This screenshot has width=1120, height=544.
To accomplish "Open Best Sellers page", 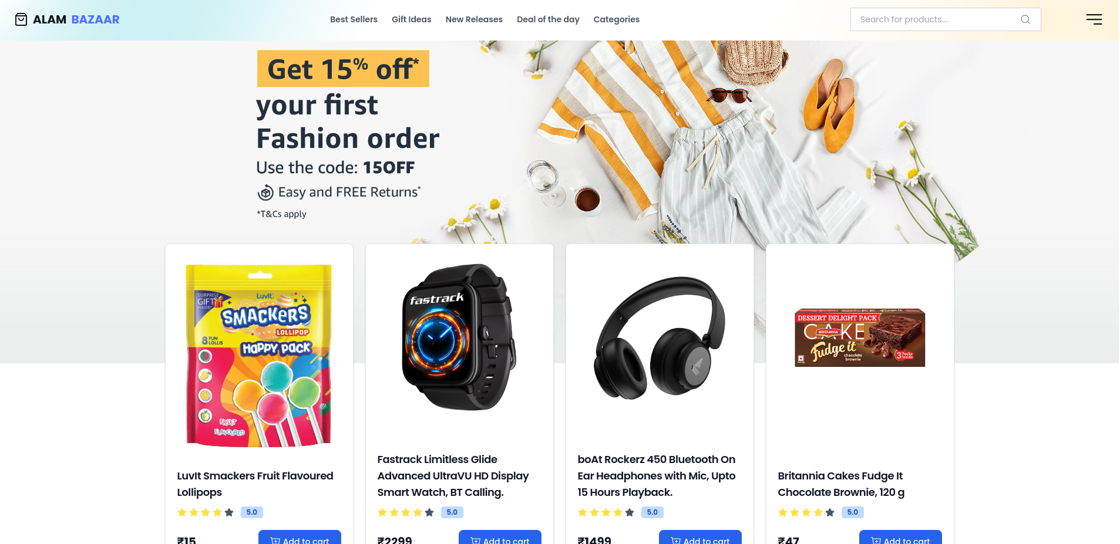I will coord(354,19).
